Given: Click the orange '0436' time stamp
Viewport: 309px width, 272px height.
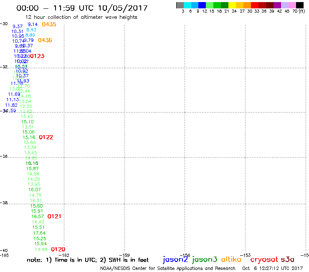Looking at the screenshot, I should [x=45, y=40].
